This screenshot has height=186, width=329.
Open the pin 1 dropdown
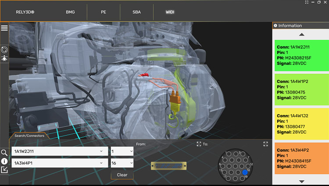click(x=122, y=151)
